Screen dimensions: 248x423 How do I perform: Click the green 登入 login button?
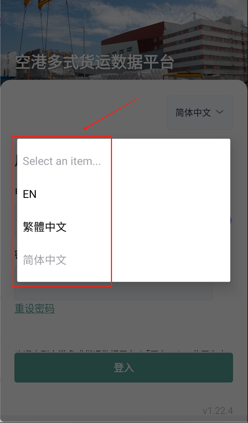pos(124,368)
